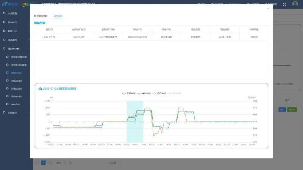Collapse the 日内可中断 sidebar menu
The height and width of the screenshot is (170, 303).
[15, 49]
